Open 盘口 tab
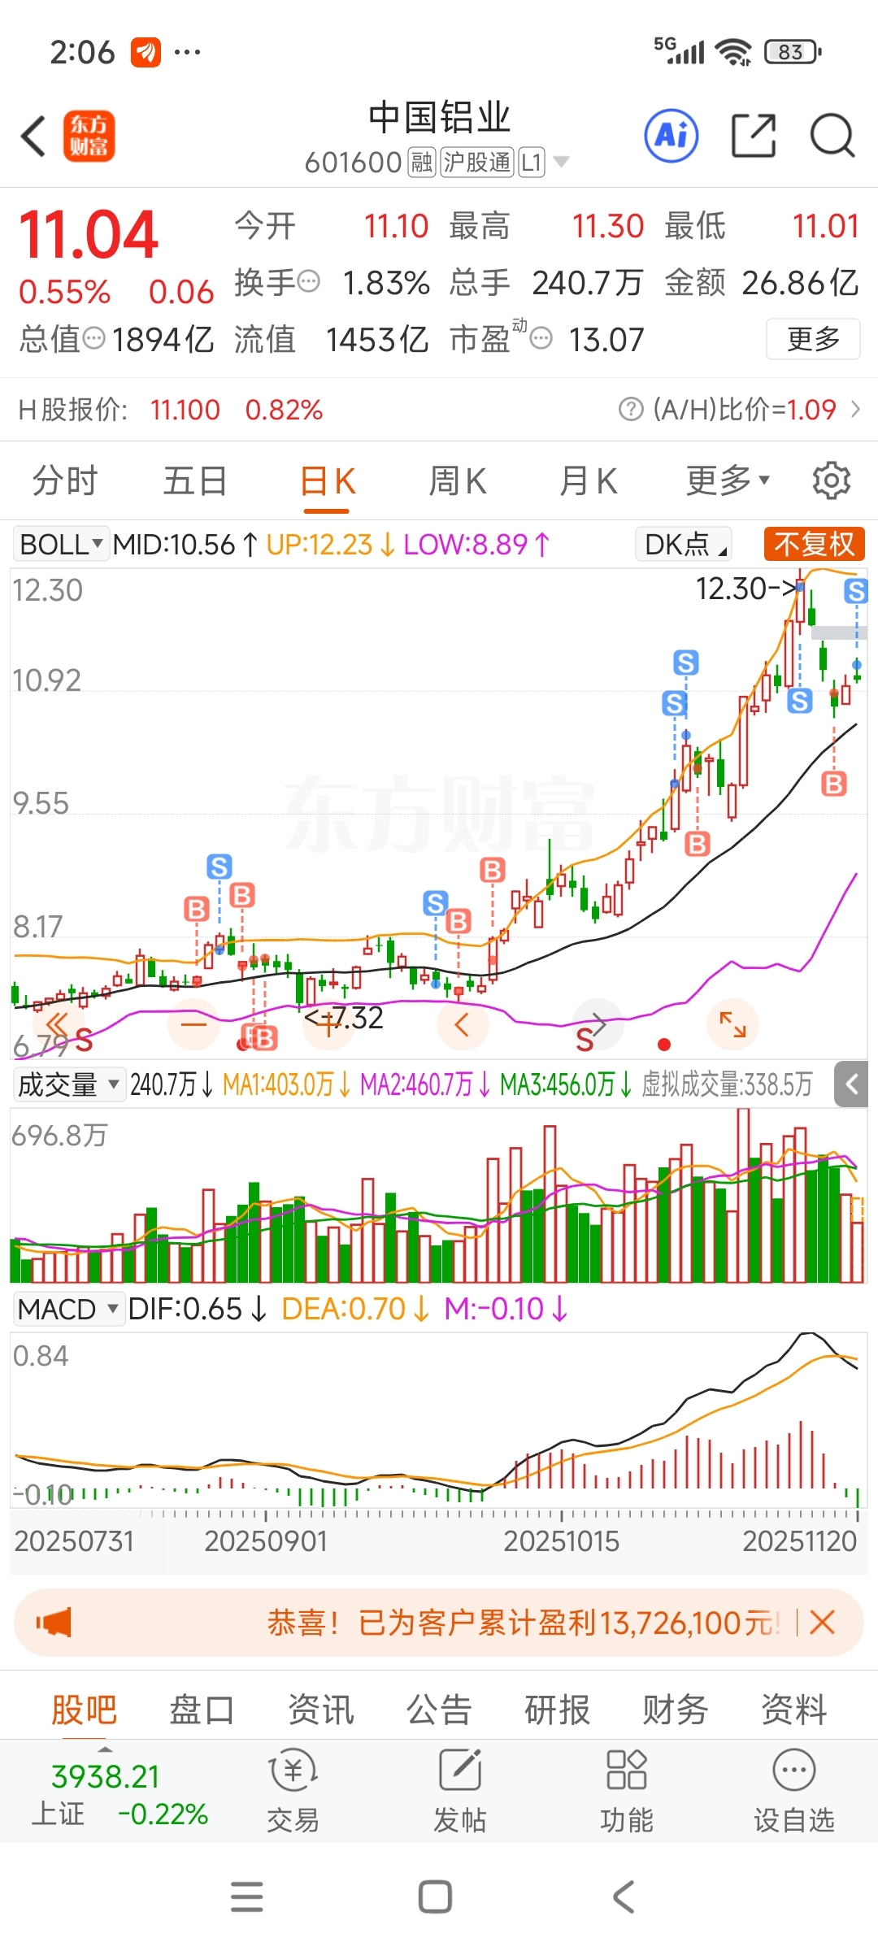The height and width of the screenshot is (1951, 878). (202, 1710)
